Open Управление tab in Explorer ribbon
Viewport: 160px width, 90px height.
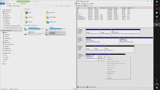click(x=23, y=3)
